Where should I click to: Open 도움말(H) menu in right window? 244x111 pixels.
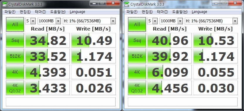click(180, 12)
